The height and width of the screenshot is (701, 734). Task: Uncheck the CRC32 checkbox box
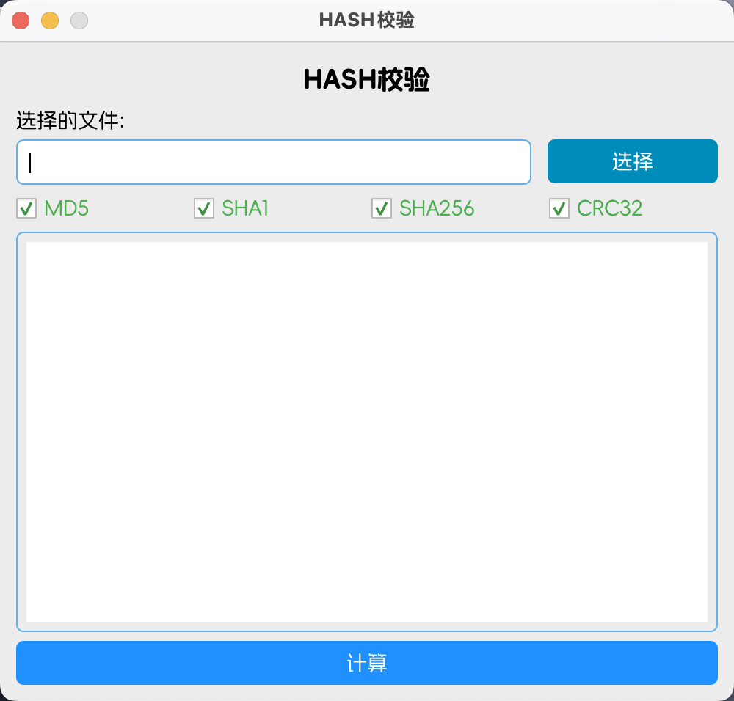coord(559,208)
